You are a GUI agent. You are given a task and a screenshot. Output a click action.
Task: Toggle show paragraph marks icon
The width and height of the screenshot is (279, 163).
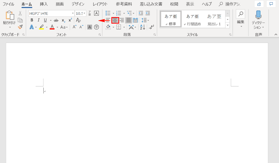[x=152, y=27]
